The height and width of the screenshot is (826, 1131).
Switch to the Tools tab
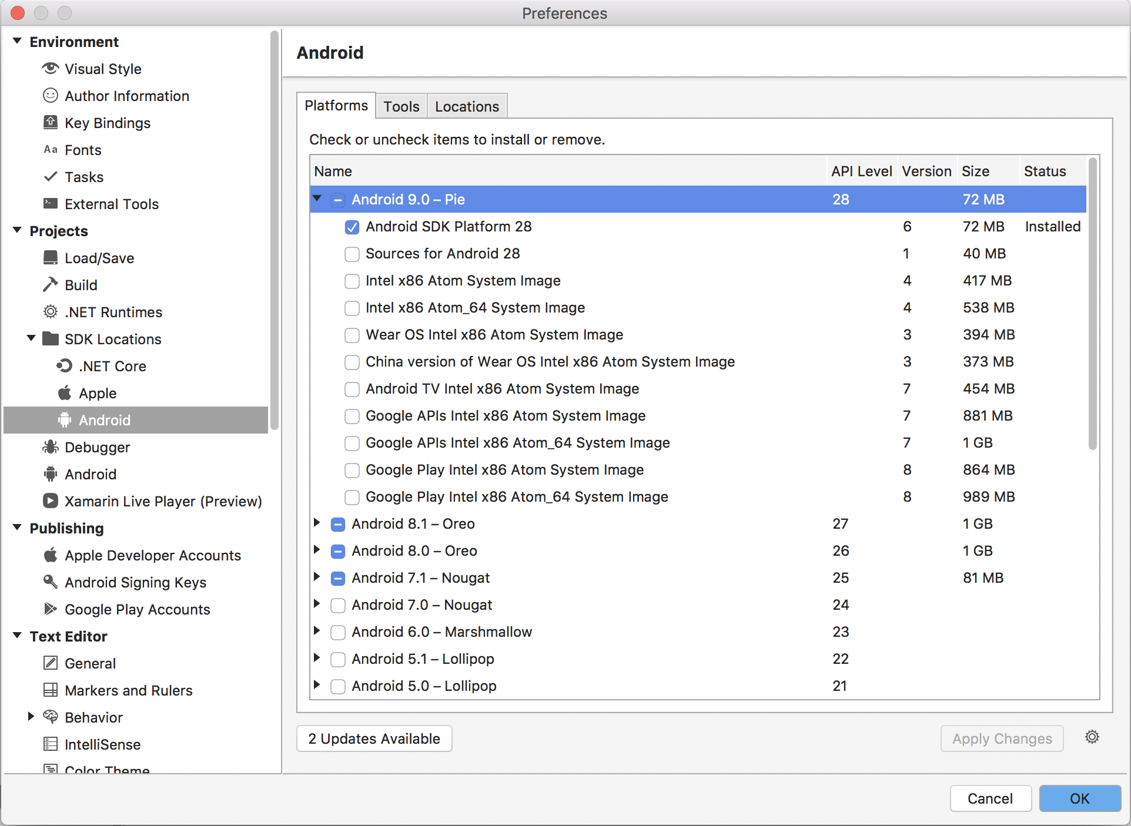(401, 106)
